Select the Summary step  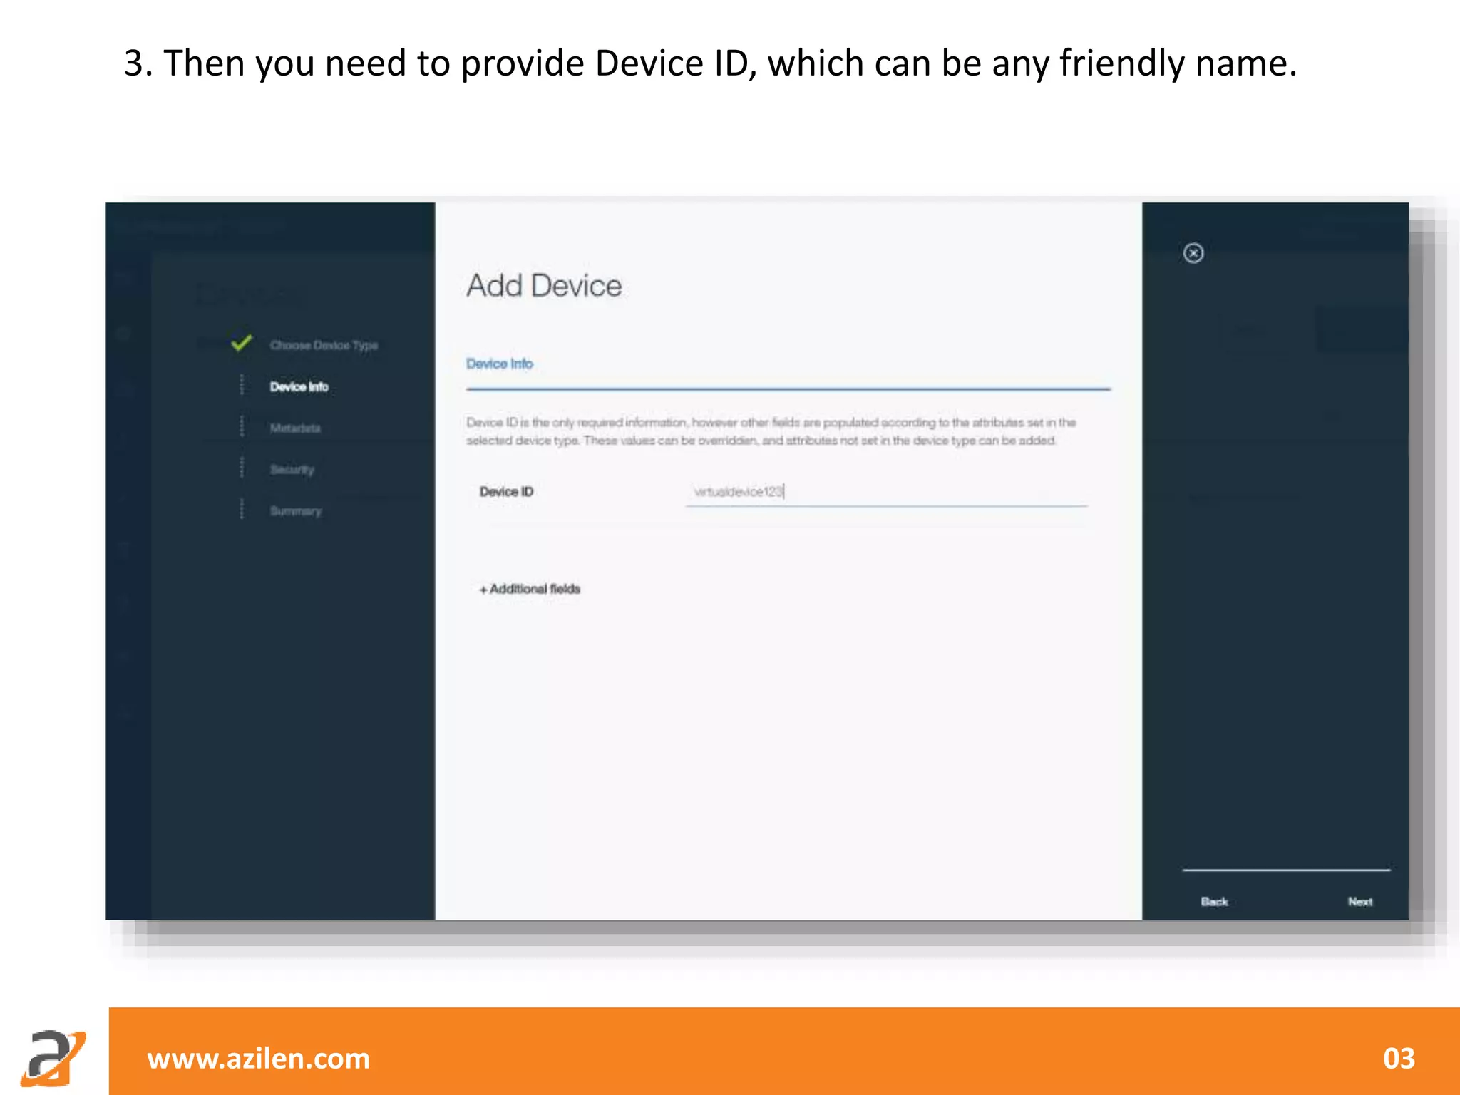pyautogui.click(x=295, y=510)
